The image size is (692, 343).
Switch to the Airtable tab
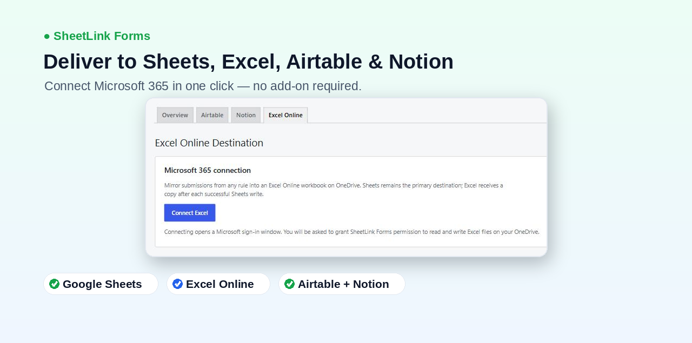(x=212, y=115)
